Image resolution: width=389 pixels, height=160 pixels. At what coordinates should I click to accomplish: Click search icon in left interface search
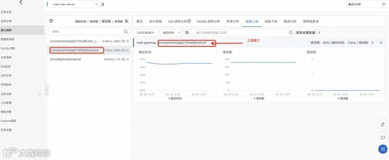(x=126, y=31)
